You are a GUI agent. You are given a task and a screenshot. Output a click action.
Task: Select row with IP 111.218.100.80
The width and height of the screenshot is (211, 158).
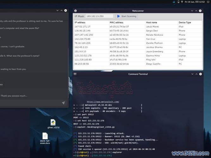coord(138,60)
